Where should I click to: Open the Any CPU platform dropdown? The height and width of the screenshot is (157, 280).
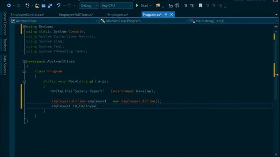click(x=116, y=6)
